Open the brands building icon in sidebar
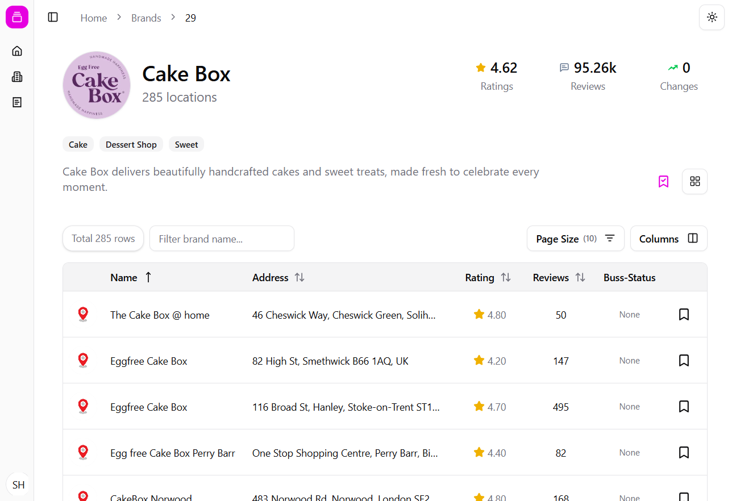This screenshot has width=736, height=501. (x=17, y=77)
